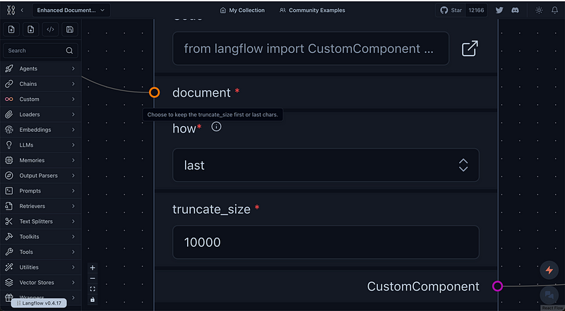
Task: Open the Discord link icon
Action: click(x=516, y=11)
